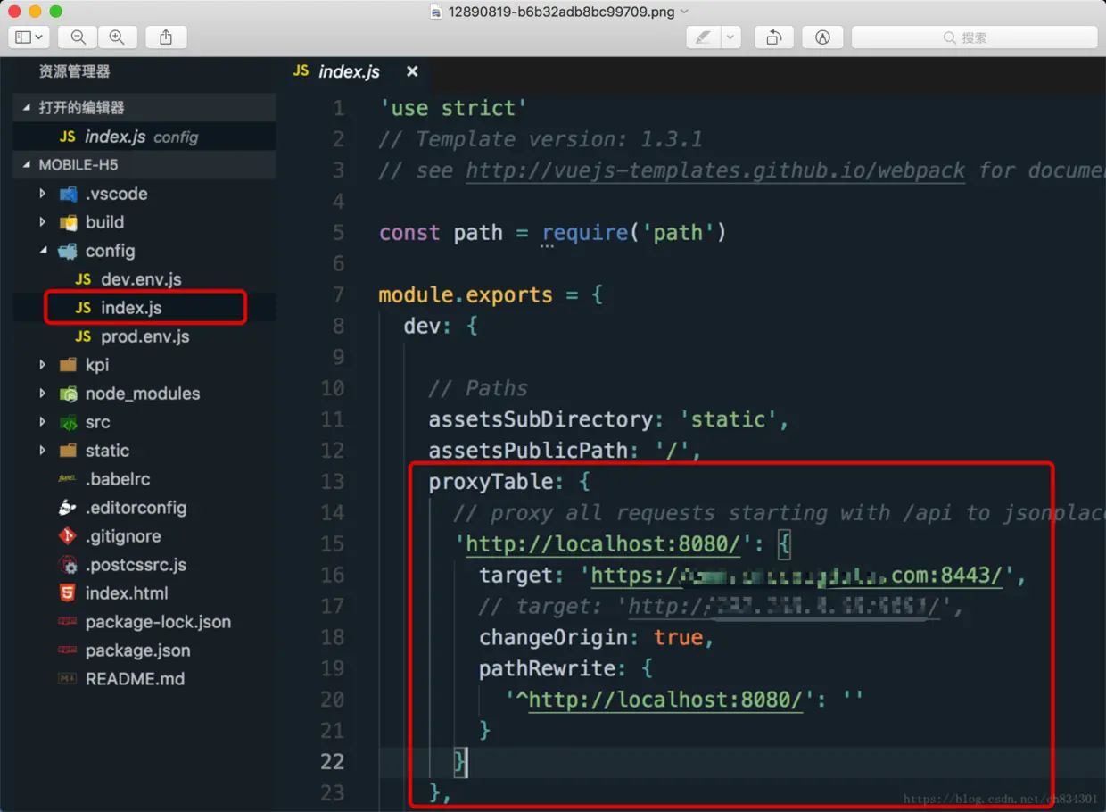1106x812 pixels.
Task: Open index.html file
Action: click(126, 593)
